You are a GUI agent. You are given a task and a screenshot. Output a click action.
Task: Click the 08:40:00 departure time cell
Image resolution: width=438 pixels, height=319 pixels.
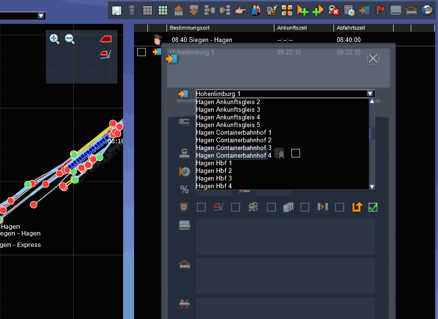click(349, 40)
